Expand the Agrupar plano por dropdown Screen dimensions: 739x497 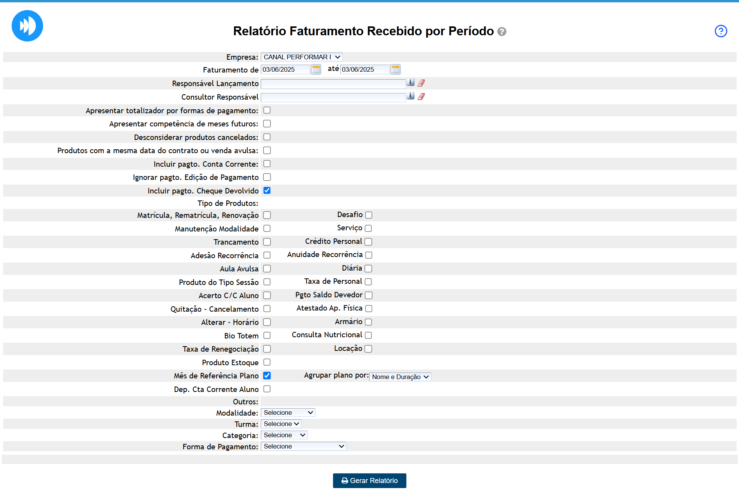tap(400, 377)
